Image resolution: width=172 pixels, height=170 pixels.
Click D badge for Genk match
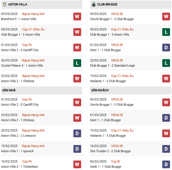(166, 164)
